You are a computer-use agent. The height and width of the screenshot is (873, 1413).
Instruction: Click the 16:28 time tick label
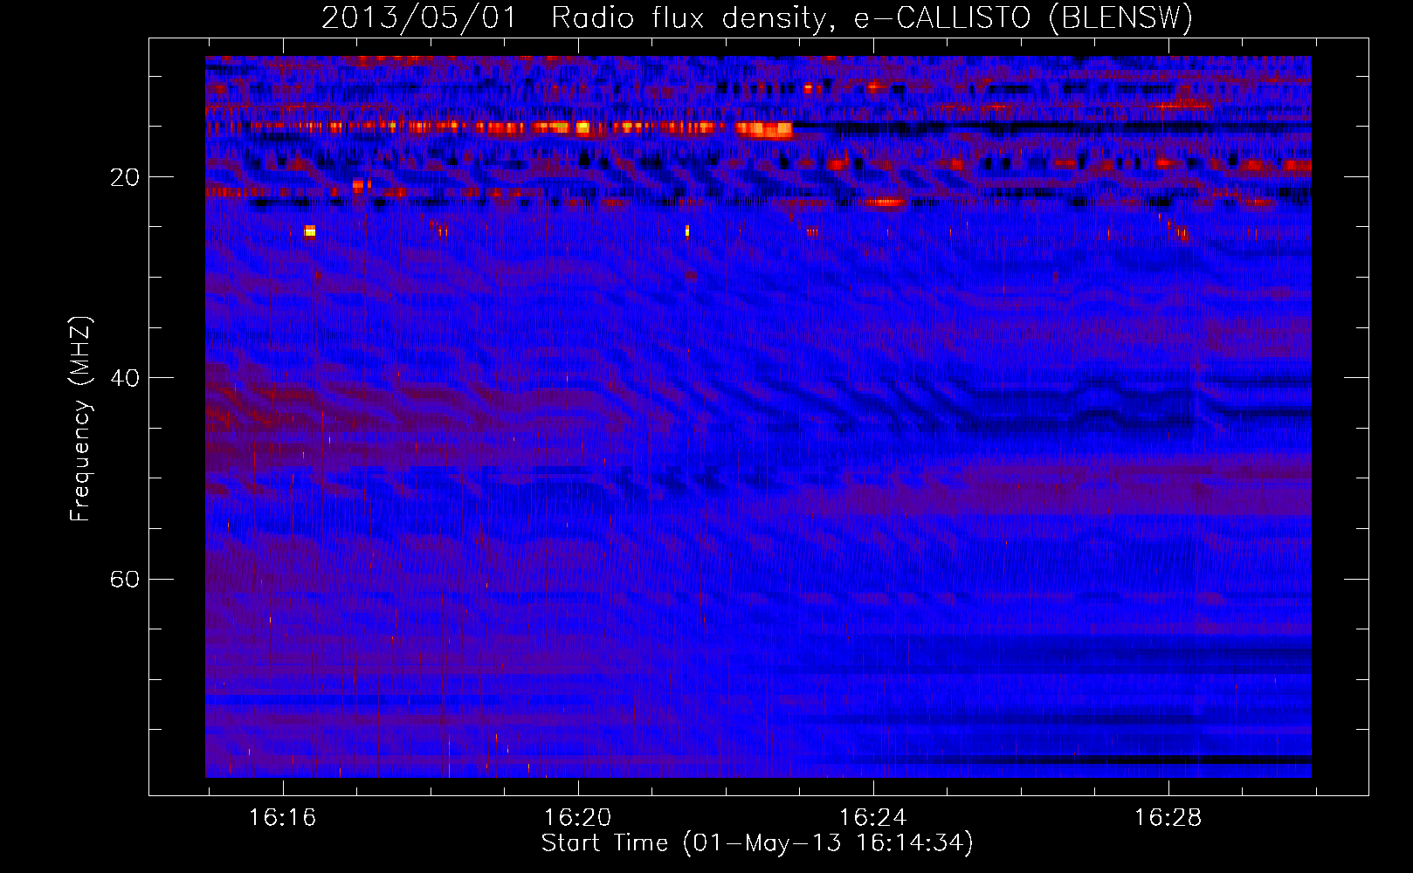click(1168, 818)
